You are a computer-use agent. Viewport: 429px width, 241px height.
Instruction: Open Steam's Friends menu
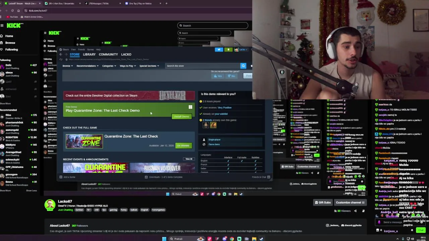tap(81, 50)
